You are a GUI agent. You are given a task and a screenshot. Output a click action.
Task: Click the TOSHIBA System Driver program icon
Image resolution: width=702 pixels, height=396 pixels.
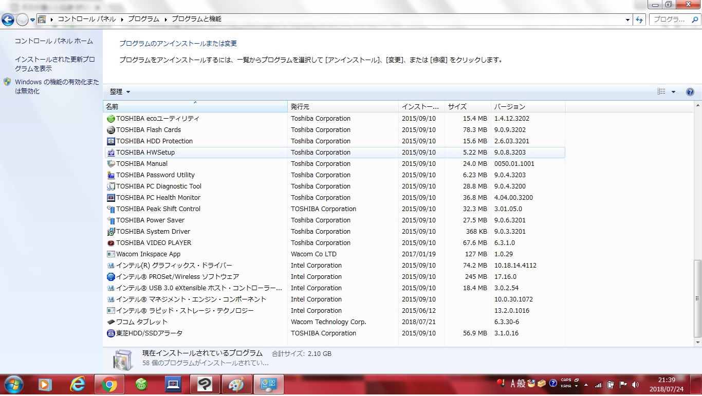click(111, 232)
